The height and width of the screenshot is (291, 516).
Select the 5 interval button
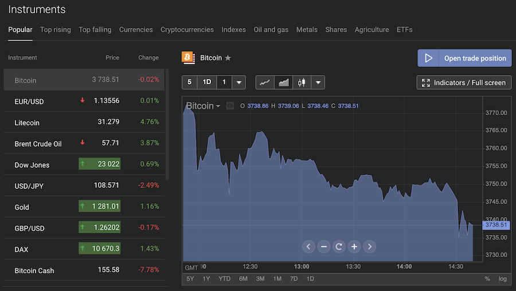click(189, 82)
